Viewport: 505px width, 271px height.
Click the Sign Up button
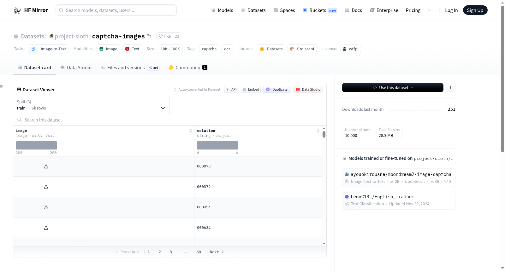(x=475, y=10)
